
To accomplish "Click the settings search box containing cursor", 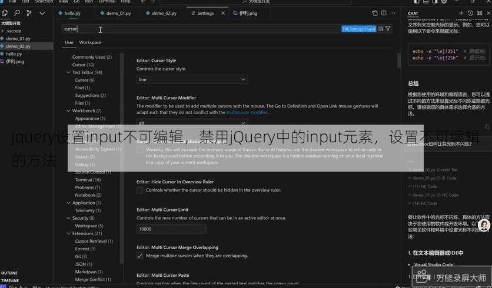I will point(201,29).
